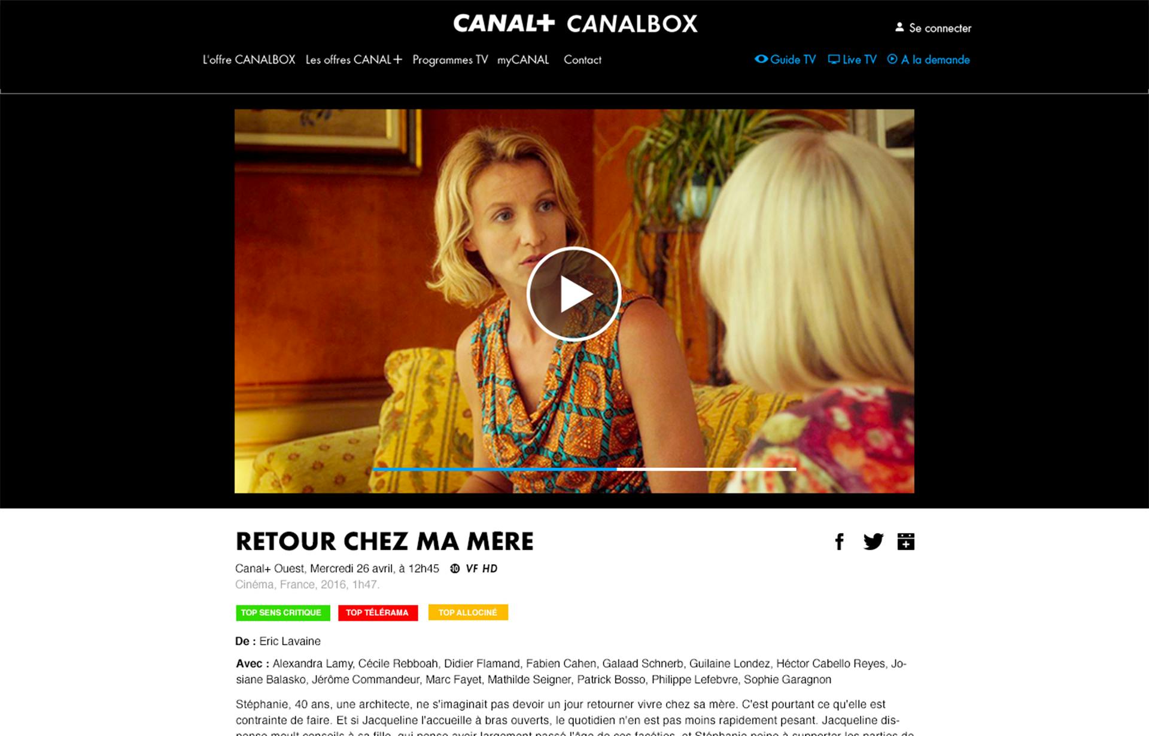The height and width of the screenshot is (736, 1149).
Task: Share on Twitter bird icon
Action: [x=873, y=542]
